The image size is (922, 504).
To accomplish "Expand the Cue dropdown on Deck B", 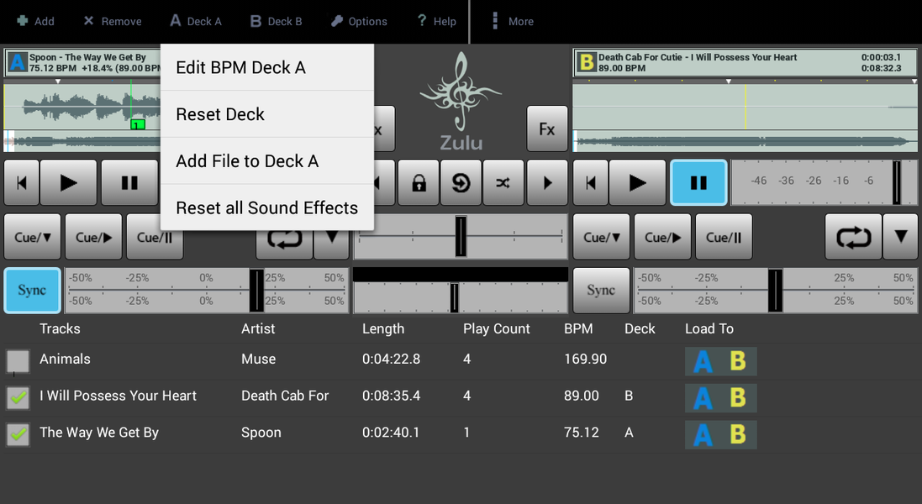I will click(601, 237).
